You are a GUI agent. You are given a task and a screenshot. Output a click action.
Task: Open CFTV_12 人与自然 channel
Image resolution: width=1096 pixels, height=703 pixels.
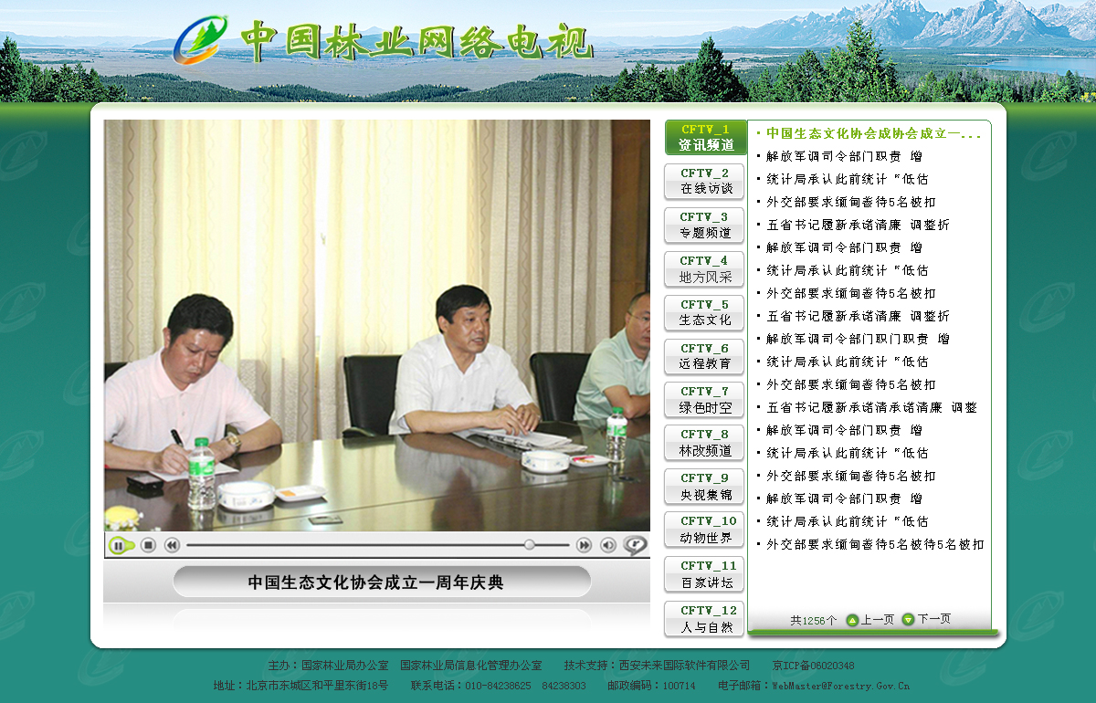pos(704,618)
